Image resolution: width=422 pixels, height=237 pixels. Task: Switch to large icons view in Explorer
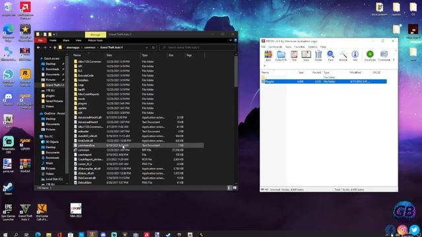(235, 188)
